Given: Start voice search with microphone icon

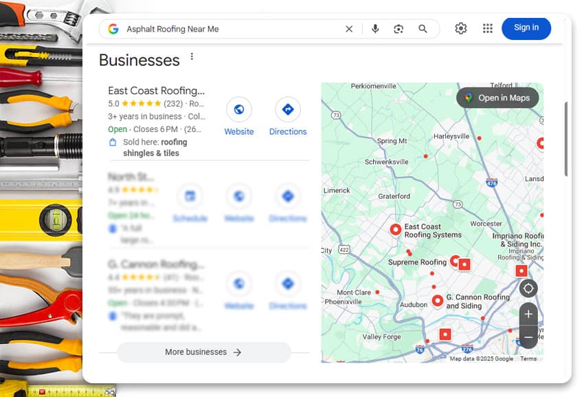Looking at the screenshot, I should [375, 29].
